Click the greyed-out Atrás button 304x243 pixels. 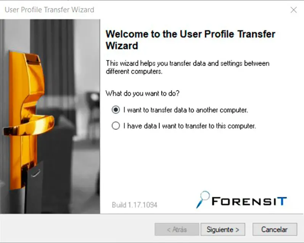177,229
